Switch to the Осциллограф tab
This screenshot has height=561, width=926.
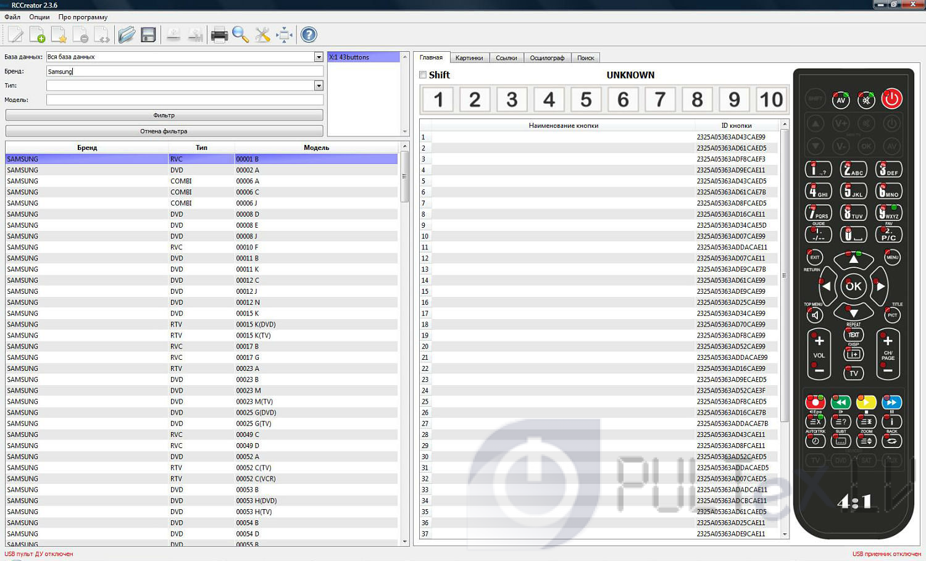547,58
